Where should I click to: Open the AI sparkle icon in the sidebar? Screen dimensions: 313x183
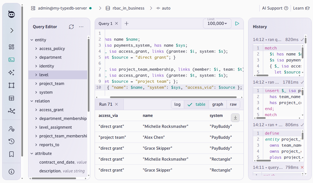(x=11, y=72)
